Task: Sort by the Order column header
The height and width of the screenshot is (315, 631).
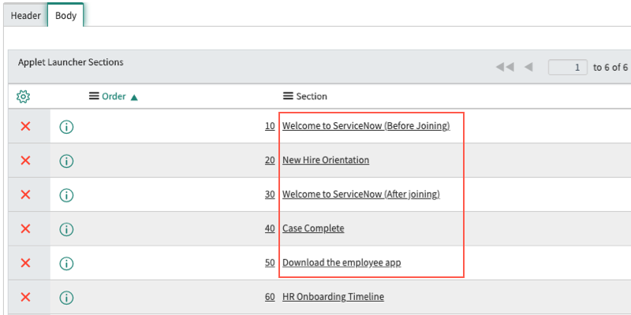Action: [114, 96]
